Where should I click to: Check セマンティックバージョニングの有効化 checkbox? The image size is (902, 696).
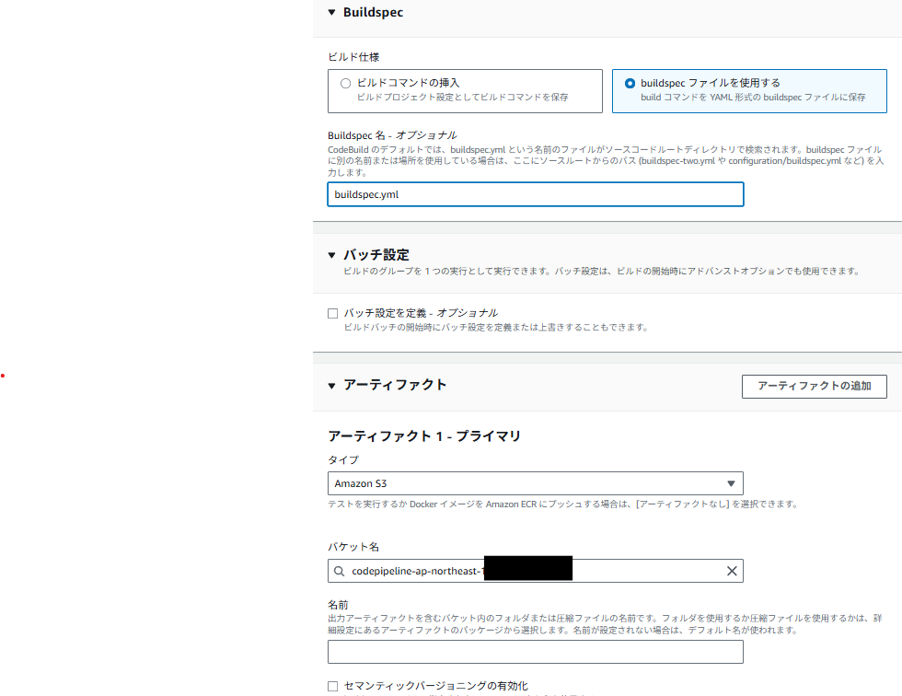[x=333, y=686]
